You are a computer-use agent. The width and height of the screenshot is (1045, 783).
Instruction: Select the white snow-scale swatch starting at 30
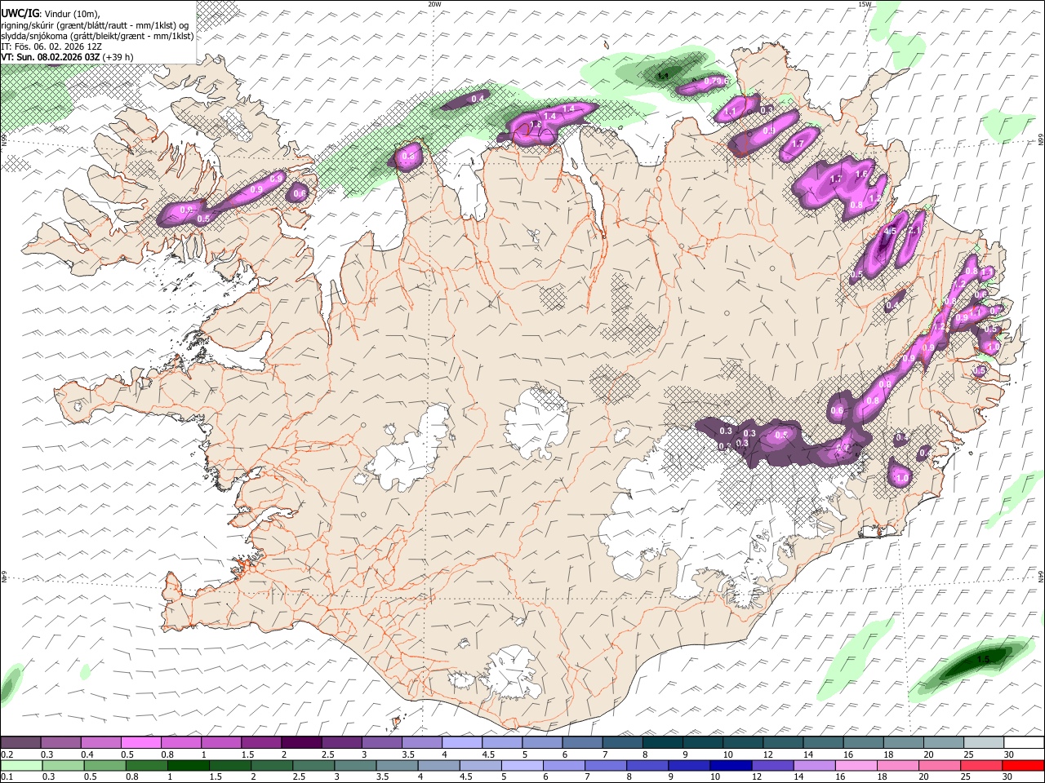click(1024, 742)
